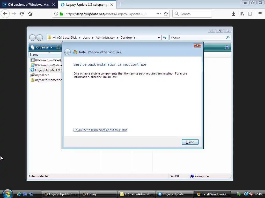Screen dimensions: 265x198
Task: Expand the arrow after Local Disk breadcrumb
Action: tap(79, 38)
